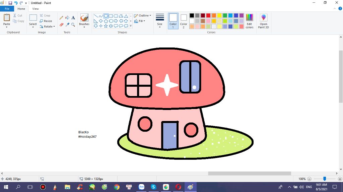
Task: Choose the Oval shape
Action: coord(106,16)
